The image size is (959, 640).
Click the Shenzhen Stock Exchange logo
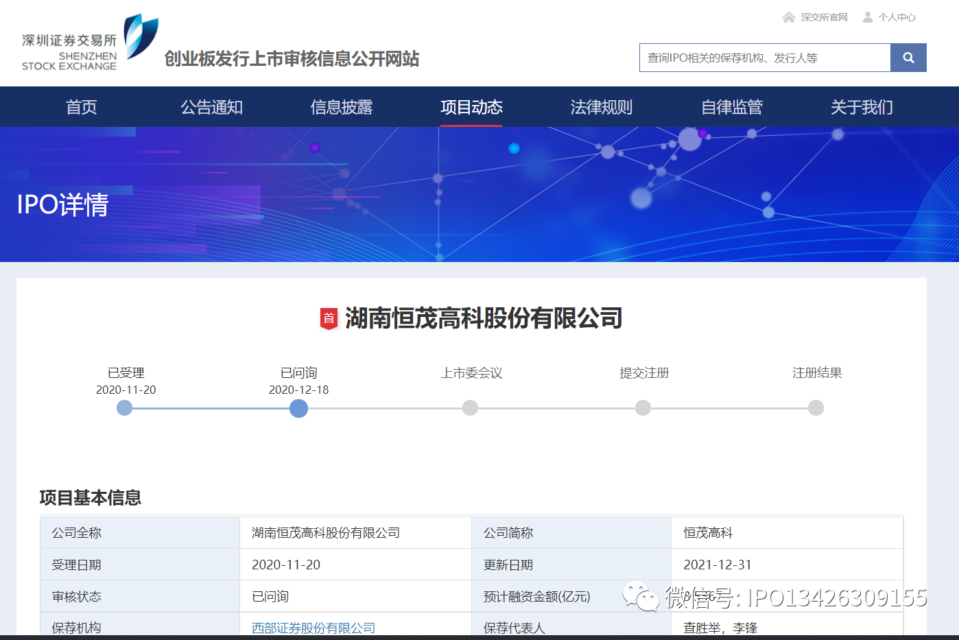click(x=90, y=43)
